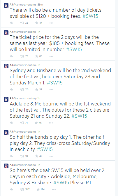This screenshot has width=118, height=196.
Task: Open #SW15 hashtag in the day tickets tweet
Action: [x=90, y=16]
